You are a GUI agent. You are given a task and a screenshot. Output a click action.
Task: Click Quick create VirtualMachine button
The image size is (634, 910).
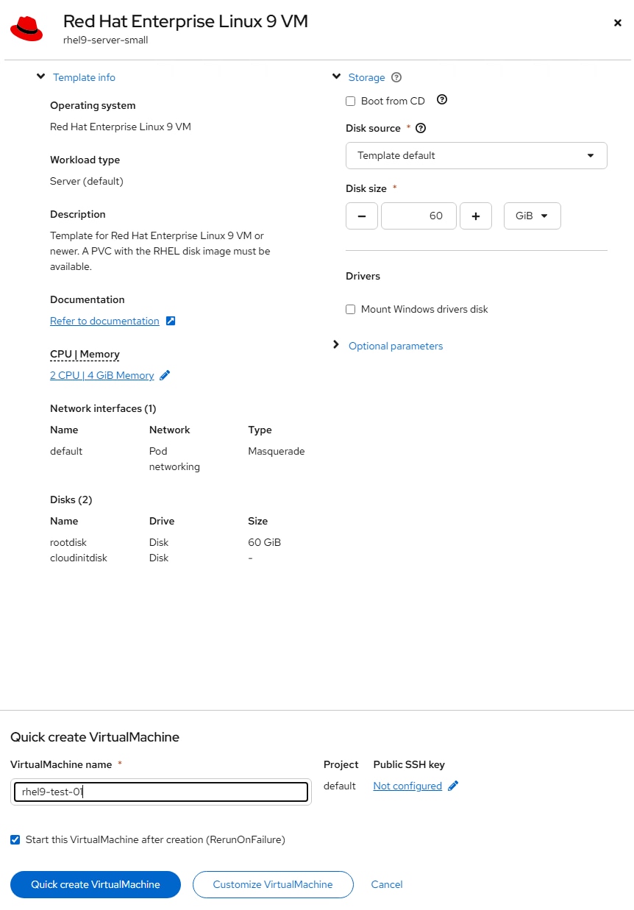(x=96, y=884)
